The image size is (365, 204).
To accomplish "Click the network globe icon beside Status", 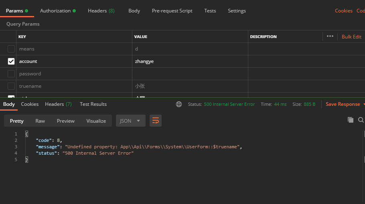I will pos(179,104).
